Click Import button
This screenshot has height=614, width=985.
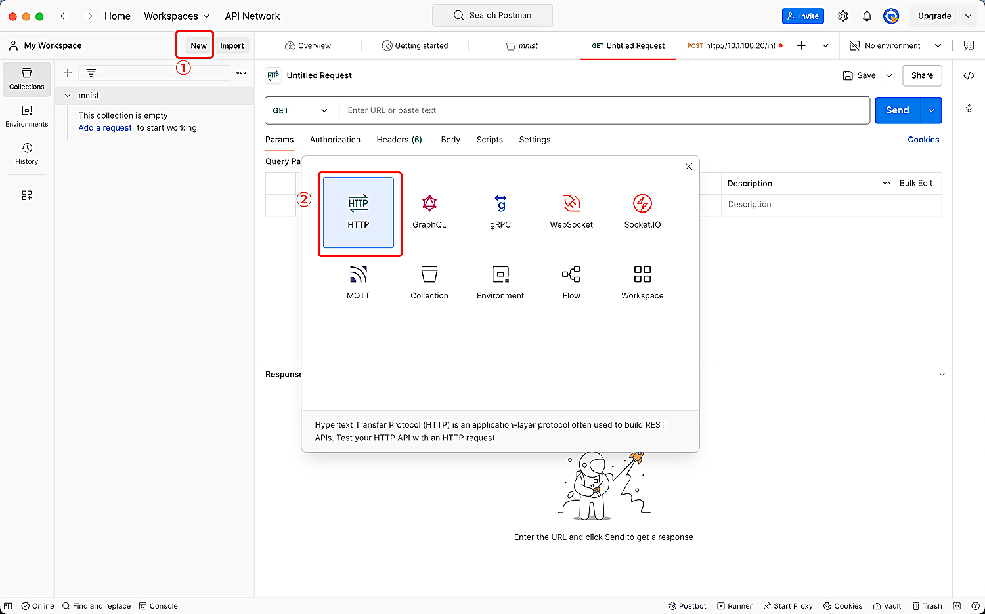click(232, 45)
